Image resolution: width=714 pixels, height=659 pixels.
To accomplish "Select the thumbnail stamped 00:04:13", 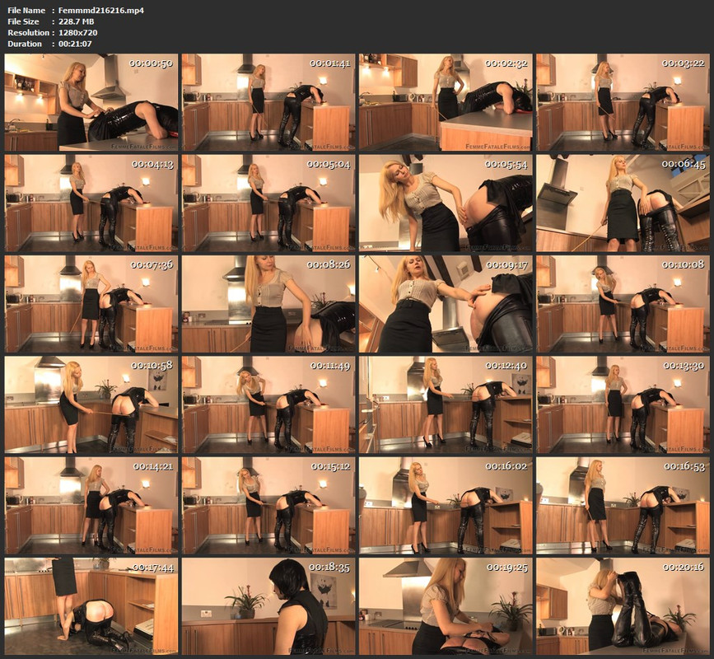I will pyautogui.click(x=91, y=203).
